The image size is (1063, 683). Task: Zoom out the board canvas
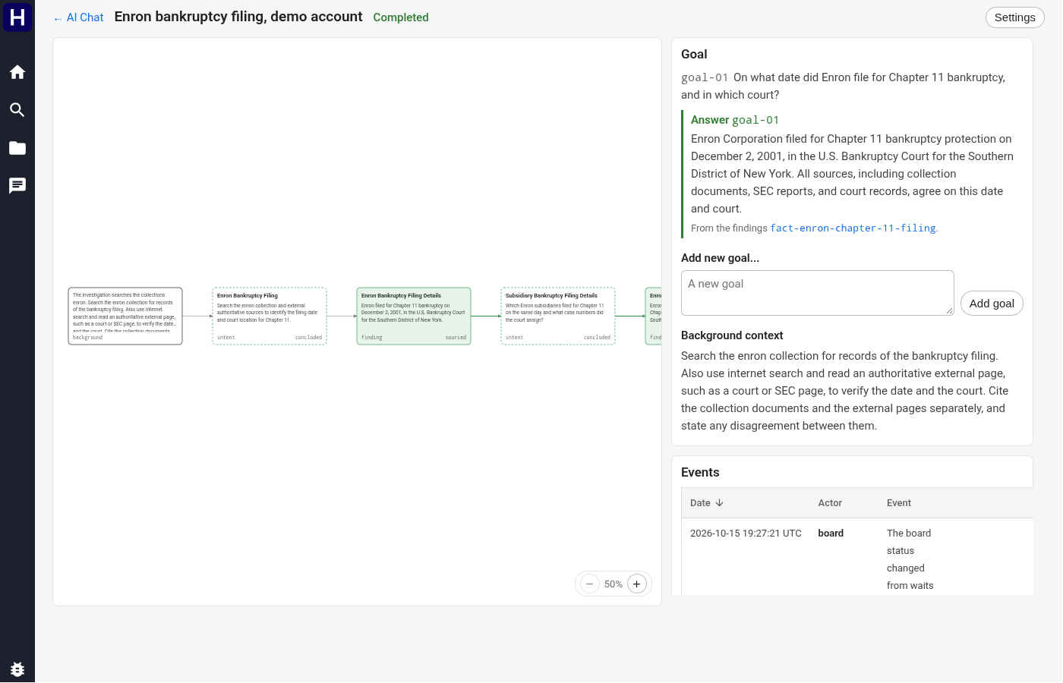click(589, 584)
